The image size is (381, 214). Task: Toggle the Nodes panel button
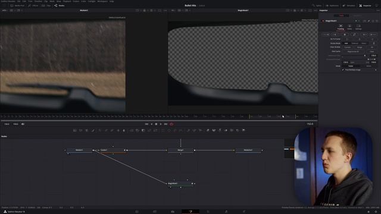point(60,5)
